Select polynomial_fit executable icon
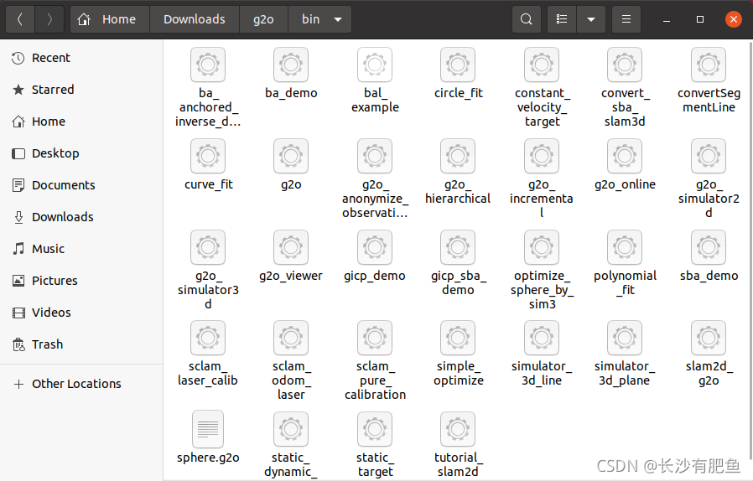The width and height of the screenshot is (753, 481). [x=625, y=247]
